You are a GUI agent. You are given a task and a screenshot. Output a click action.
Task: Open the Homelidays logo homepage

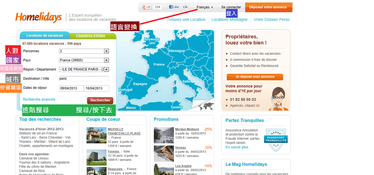click(x=38, y=17)
